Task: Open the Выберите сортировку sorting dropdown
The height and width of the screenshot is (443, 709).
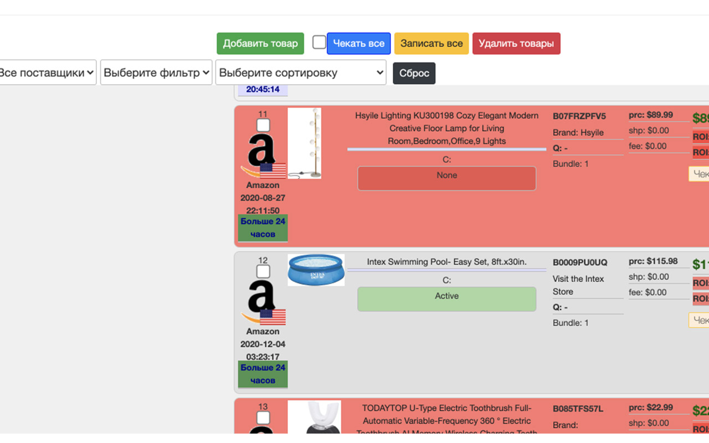Action: tap(301, 73)
